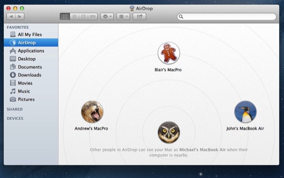The height and width of the screenshot is (178, 284).
Task: Minimize the AirDrop window
Action: tap(15, 8)
